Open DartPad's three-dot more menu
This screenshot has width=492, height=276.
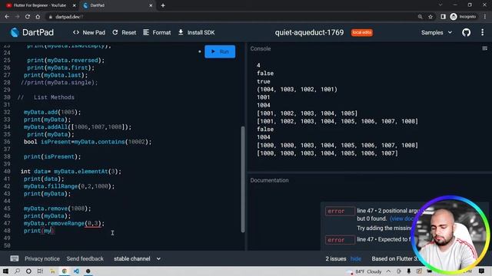482,32
